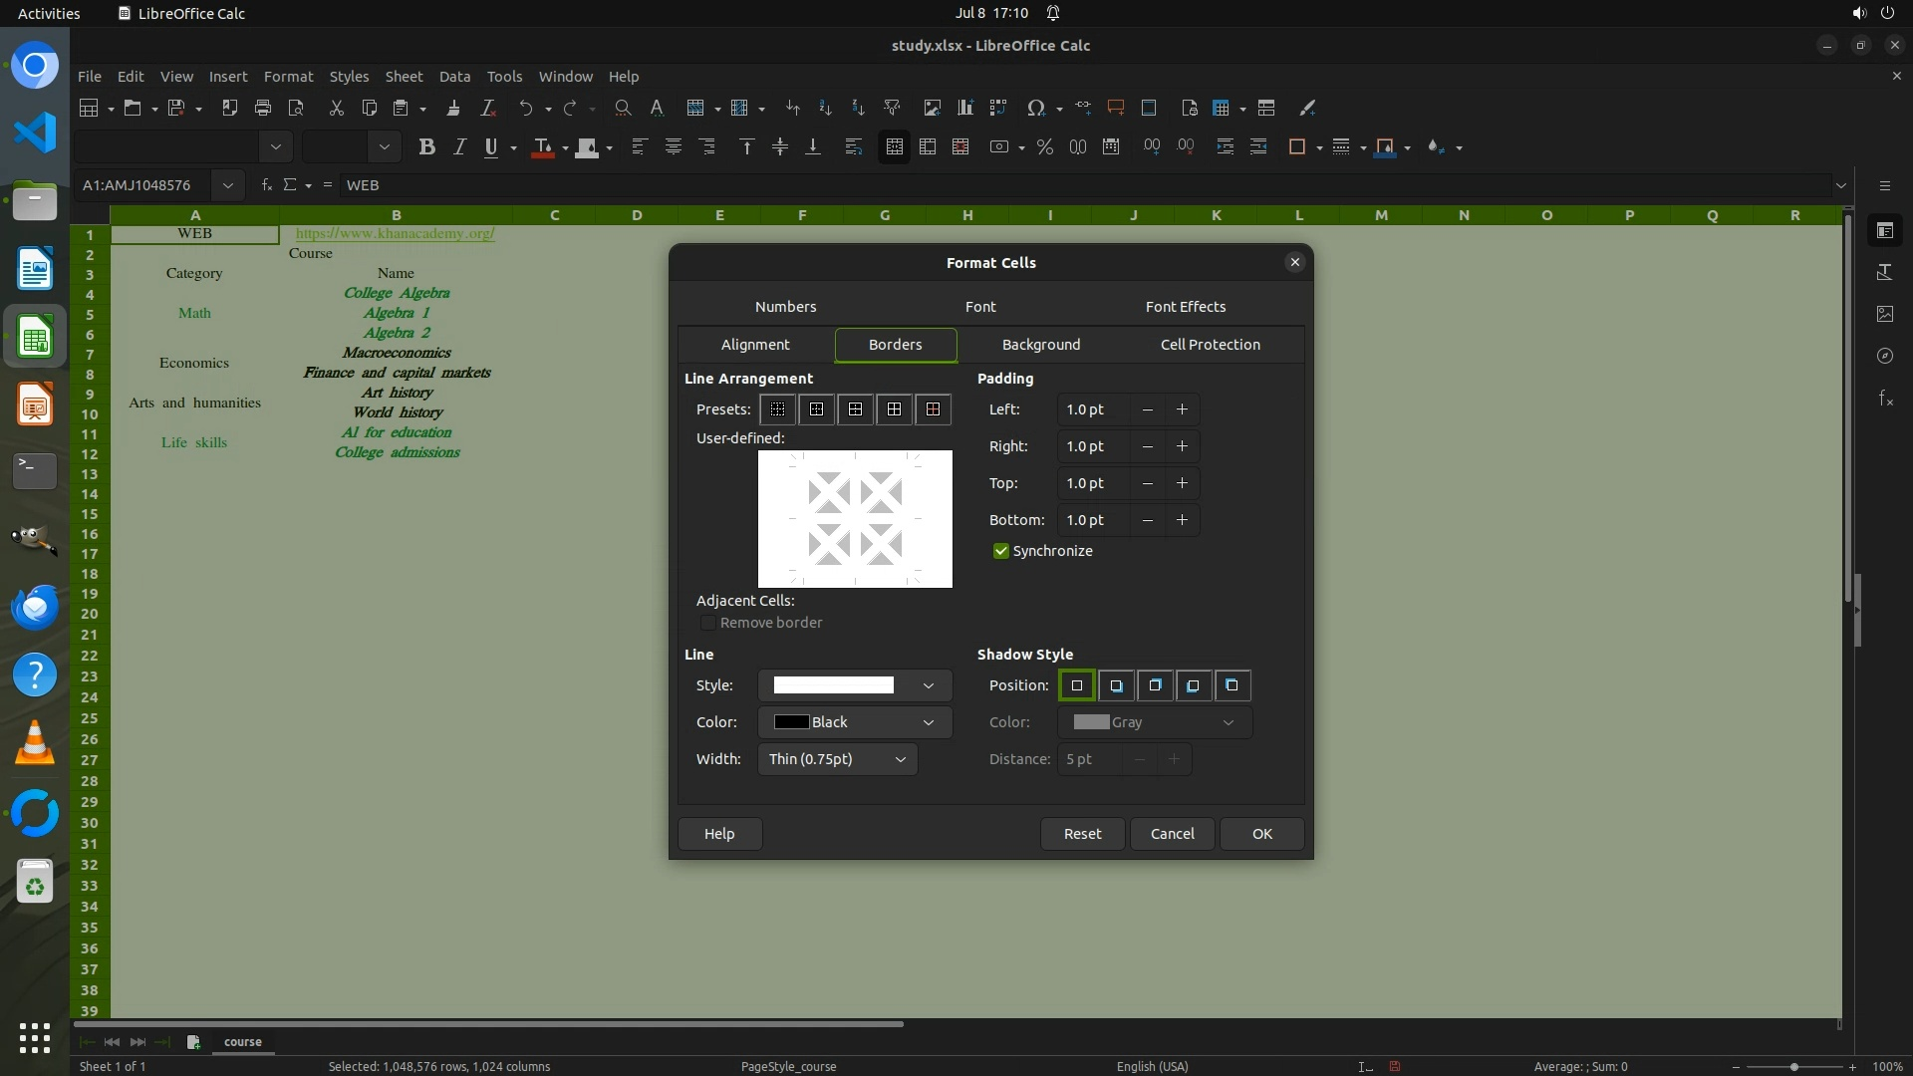
Task: Click the Center Horizontally alignment icon
Action: pos(674,147)
